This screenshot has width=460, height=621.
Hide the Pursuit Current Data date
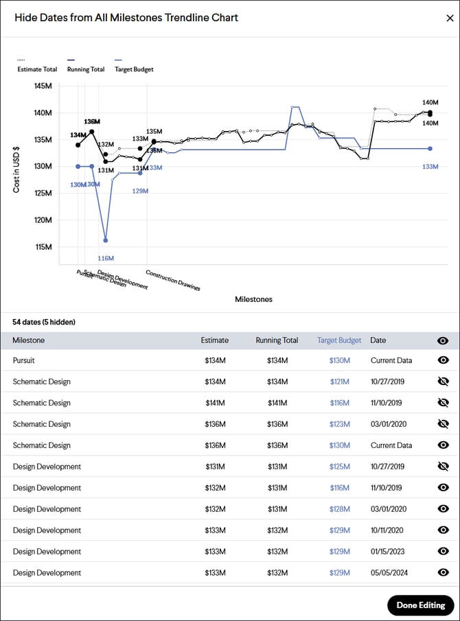tap(443, 360)
